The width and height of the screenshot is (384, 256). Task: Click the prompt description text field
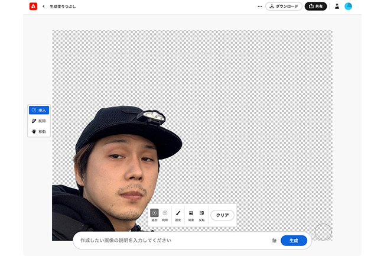click(x=171, y=241)
